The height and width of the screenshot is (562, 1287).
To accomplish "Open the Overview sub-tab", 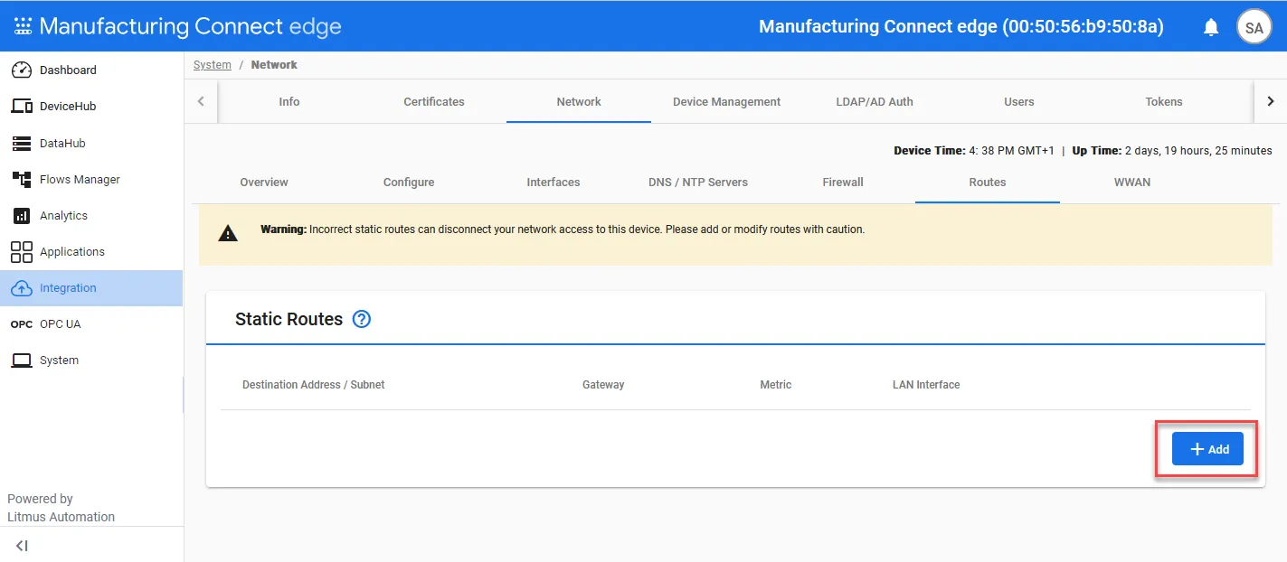I will [x=264, y=183].
